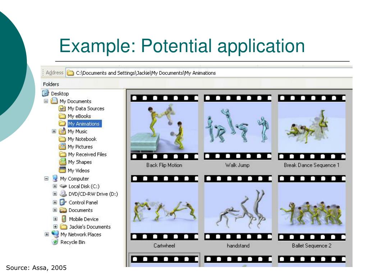This screenshot has height=276, width=368.
Task: Open the Break Dance Sequence 1 thumbnail
Action: tap(312, 128)
